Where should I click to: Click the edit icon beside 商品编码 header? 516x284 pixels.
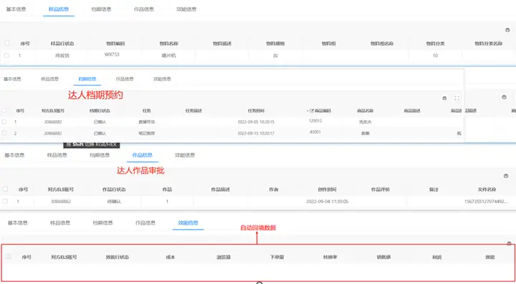(312, 111)
